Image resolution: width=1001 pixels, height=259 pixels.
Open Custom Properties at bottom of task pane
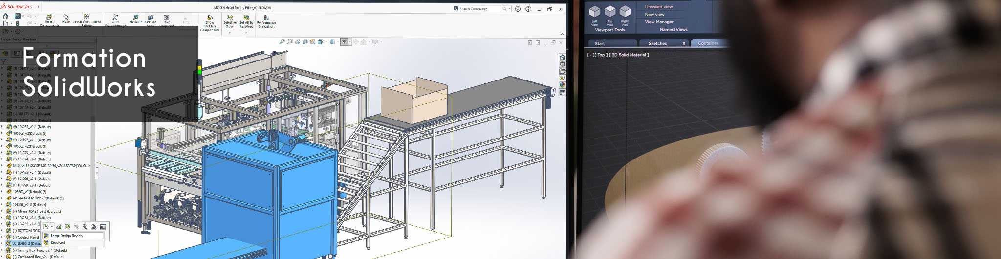pyautogui.click(x=562, y=92)
